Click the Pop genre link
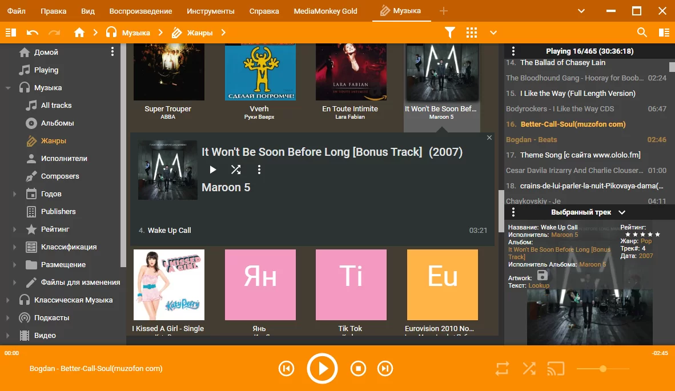This screenshot has width=675, height=391. [x=646, y=241]
